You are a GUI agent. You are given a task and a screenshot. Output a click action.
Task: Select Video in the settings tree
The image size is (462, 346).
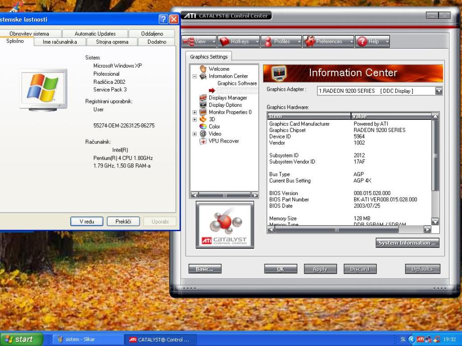click(x=215, y=134)
